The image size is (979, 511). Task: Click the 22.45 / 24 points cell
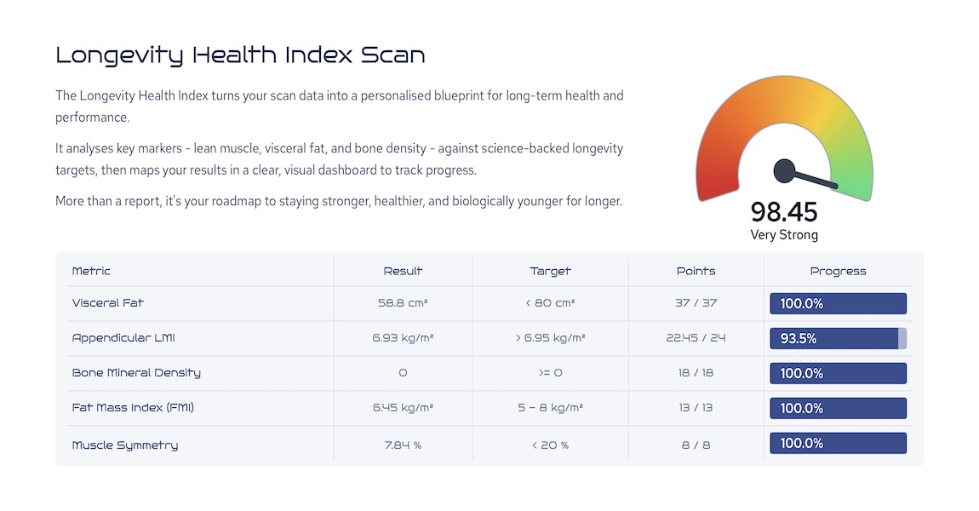696,338
